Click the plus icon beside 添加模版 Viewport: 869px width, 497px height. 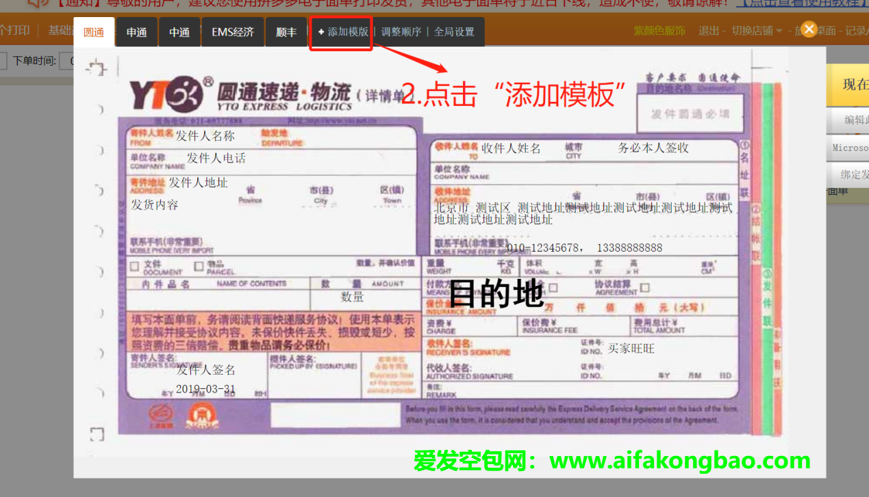point(321,32)
